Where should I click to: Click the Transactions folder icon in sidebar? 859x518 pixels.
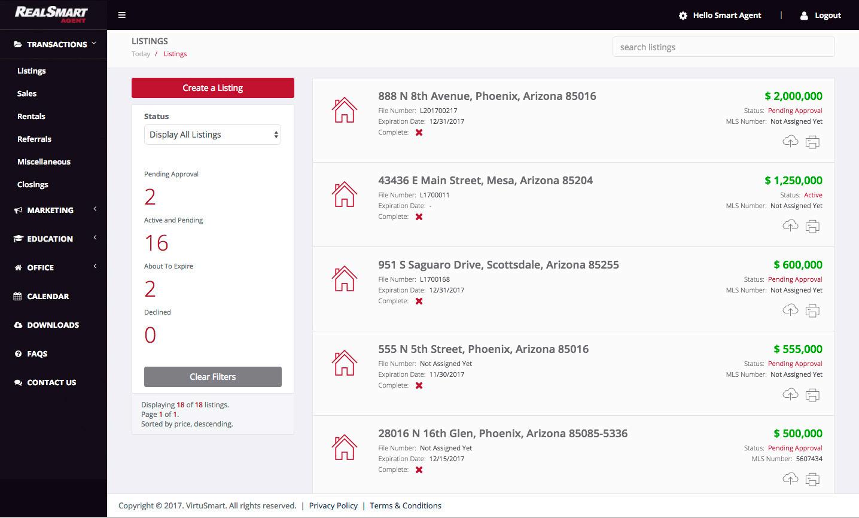[18, 44]
